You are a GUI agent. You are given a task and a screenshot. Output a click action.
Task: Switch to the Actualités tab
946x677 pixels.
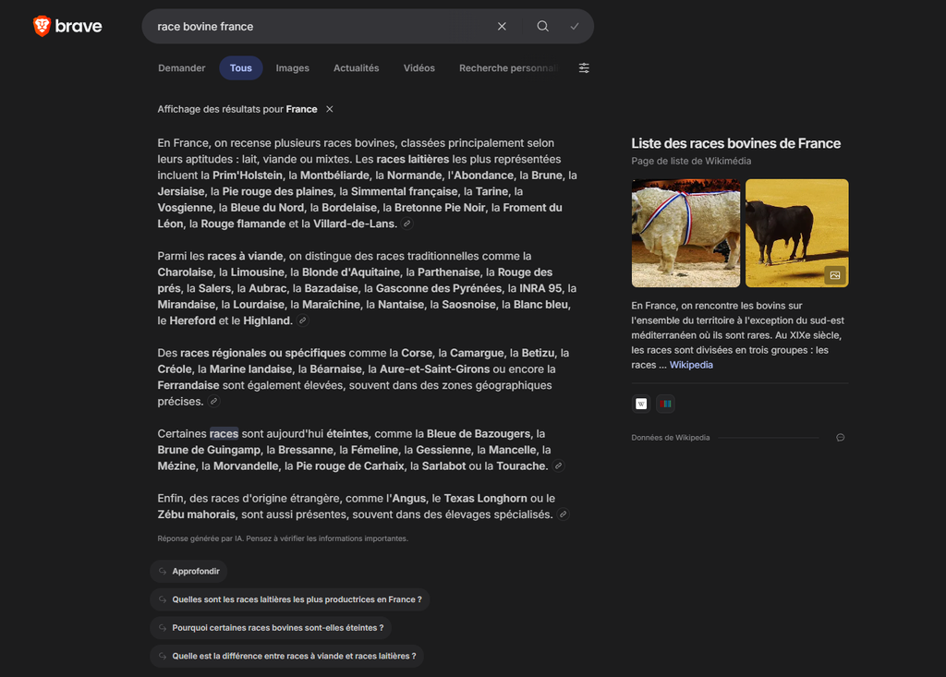(356, 68)
